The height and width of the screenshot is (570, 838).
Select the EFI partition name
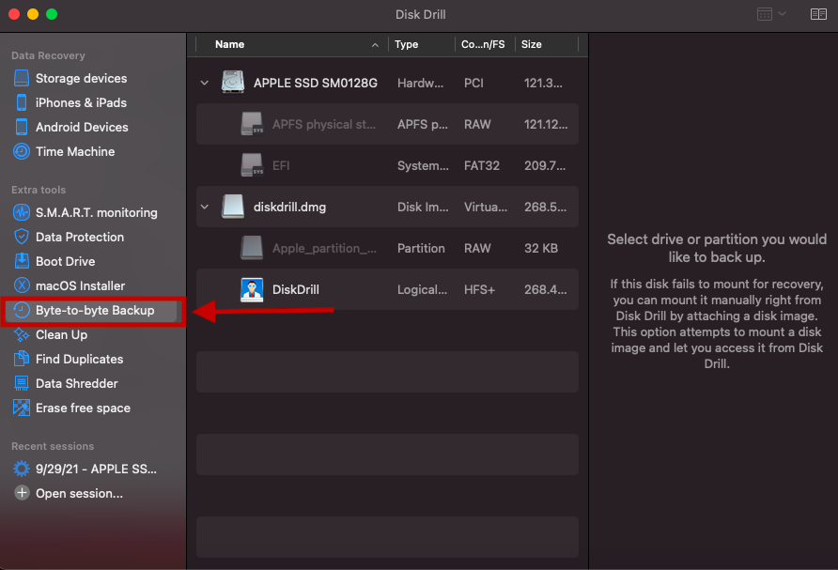click(x=281, y=165)
